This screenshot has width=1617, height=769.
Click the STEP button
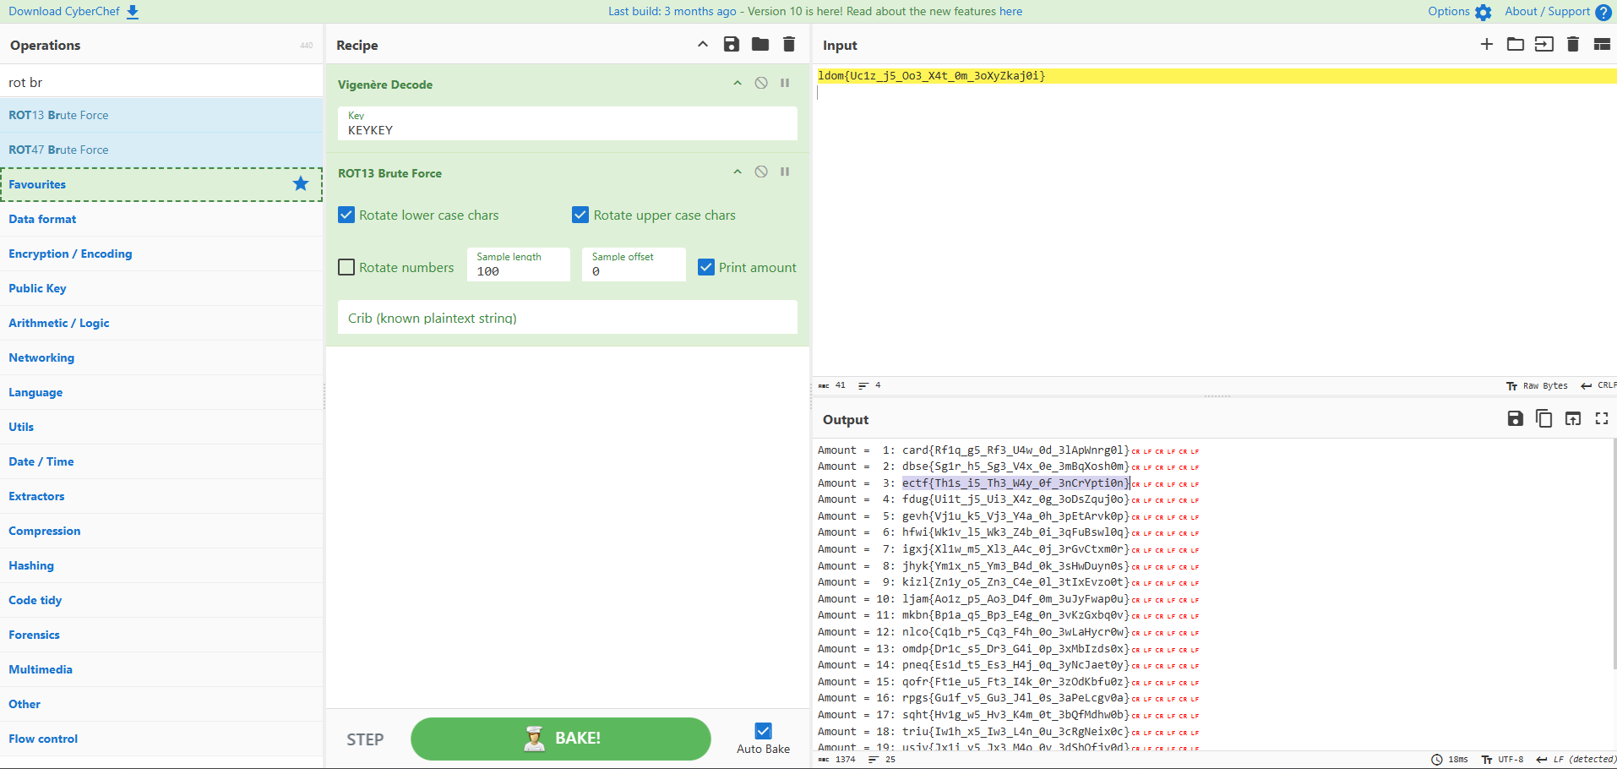365,739
